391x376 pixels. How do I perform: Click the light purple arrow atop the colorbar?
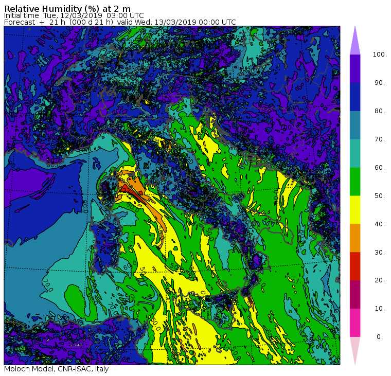pyautogui.click(x=355, y=42)
